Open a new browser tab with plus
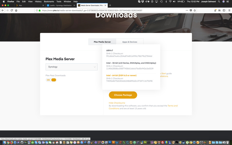The height and width of the screenshot is (145, 232). pos(110,5)
